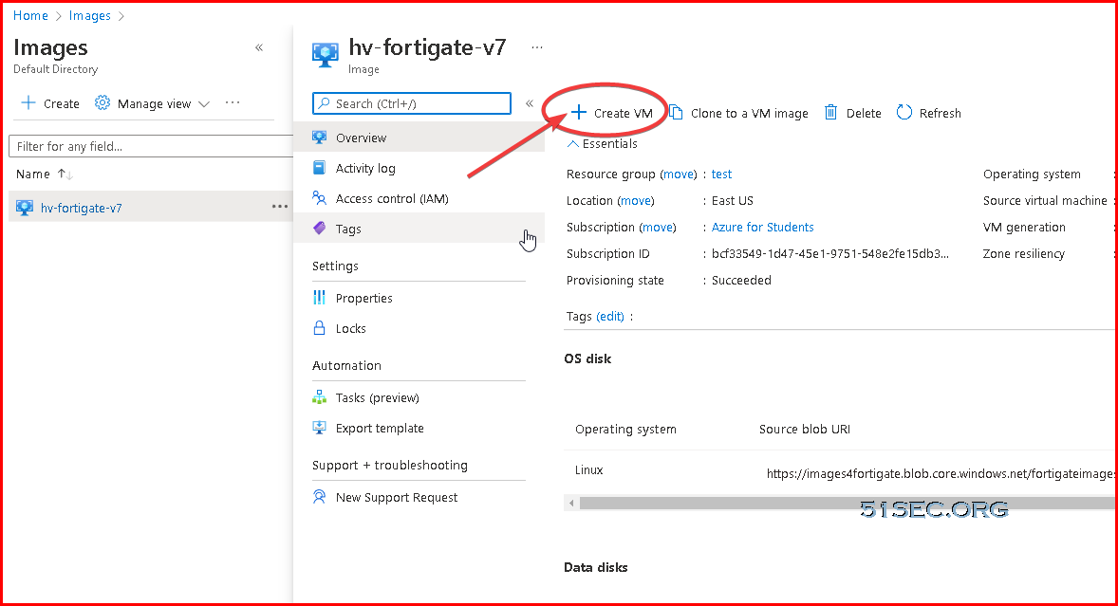Click the Activity log icon
Viewport: 1118px width, 606px height.
click(320, 168)
